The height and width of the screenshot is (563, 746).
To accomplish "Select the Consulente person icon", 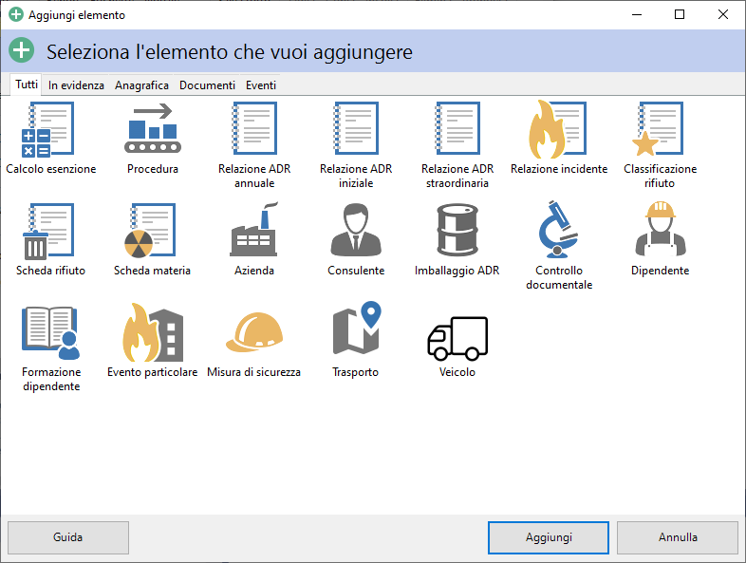I will point(356,232).
